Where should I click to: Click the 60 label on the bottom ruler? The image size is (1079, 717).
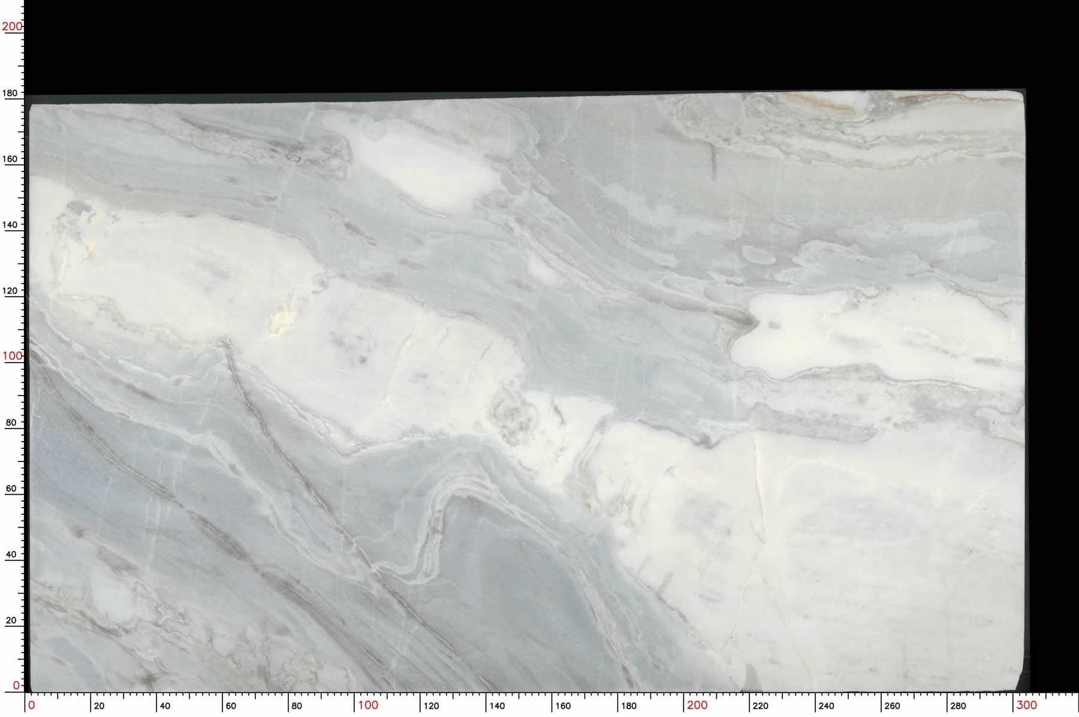pos(231,706)
